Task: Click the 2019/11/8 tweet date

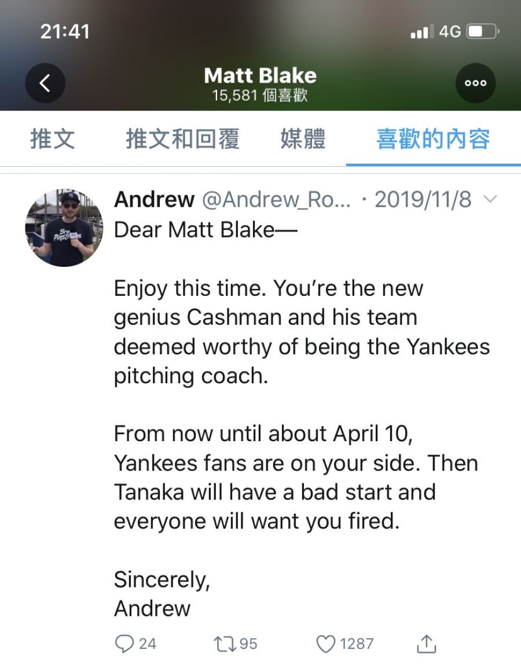Action: point(423,200)
